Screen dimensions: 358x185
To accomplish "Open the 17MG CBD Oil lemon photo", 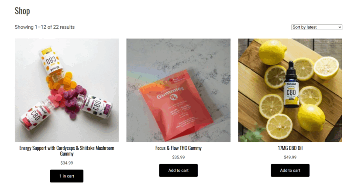I will (290, 90).
